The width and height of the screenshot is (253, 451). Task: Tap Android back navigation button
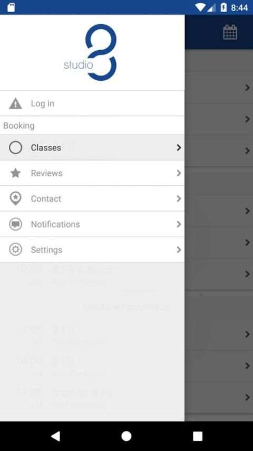pos(55,436)
